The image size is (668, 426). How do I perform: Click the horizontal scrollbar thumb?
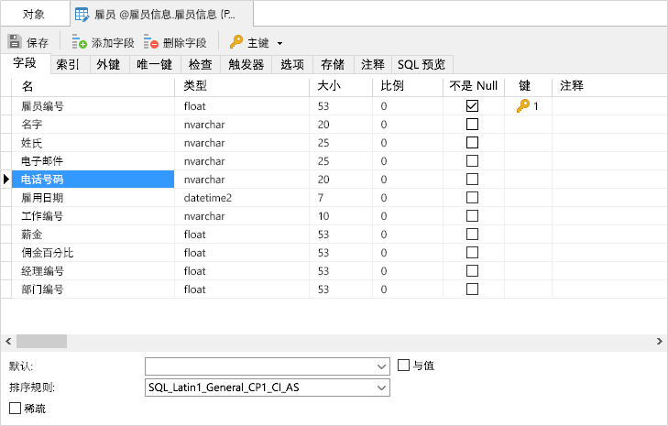coord(41,341)
